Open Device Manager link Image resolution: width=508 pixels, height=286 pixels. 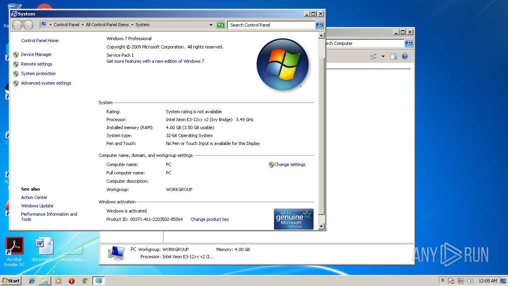coord(37,54)
